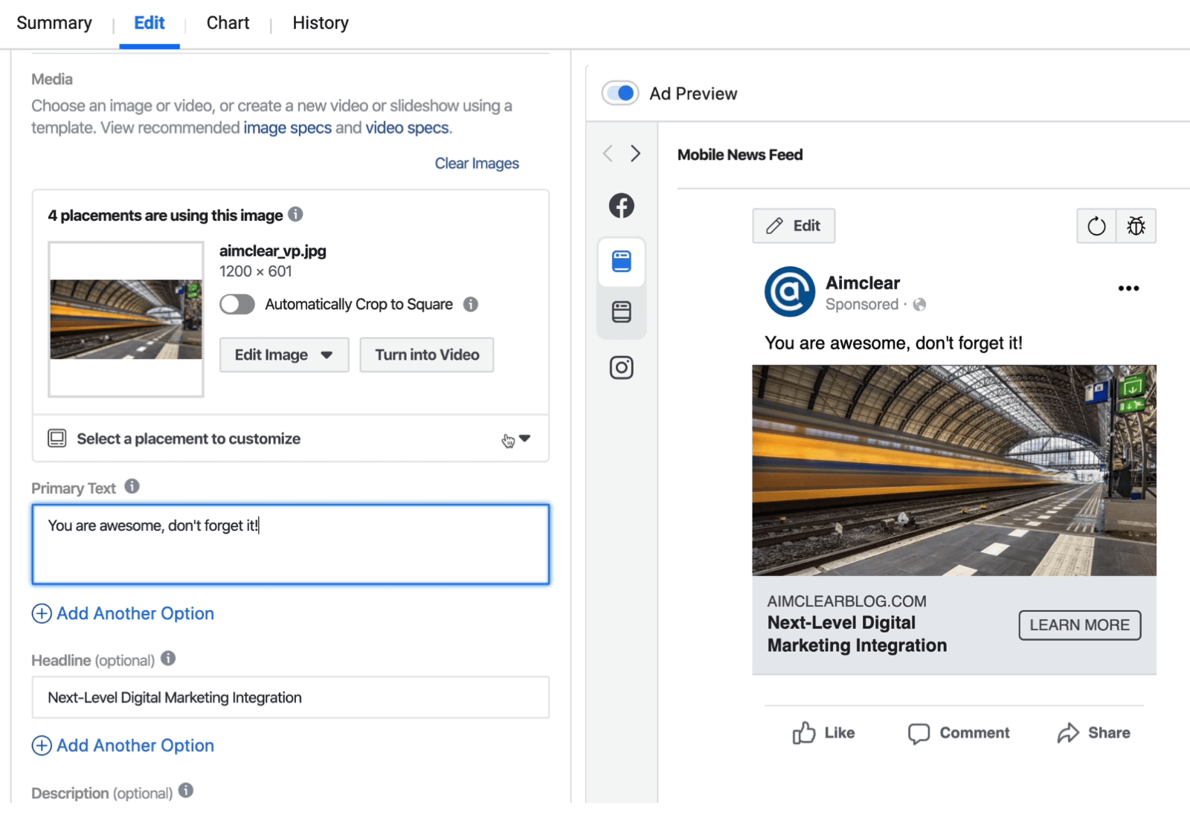Image resolution: width=1190 pixels, height=834 pixels.
Task: Switch to the Summary tab
Action: coord(54,23)
